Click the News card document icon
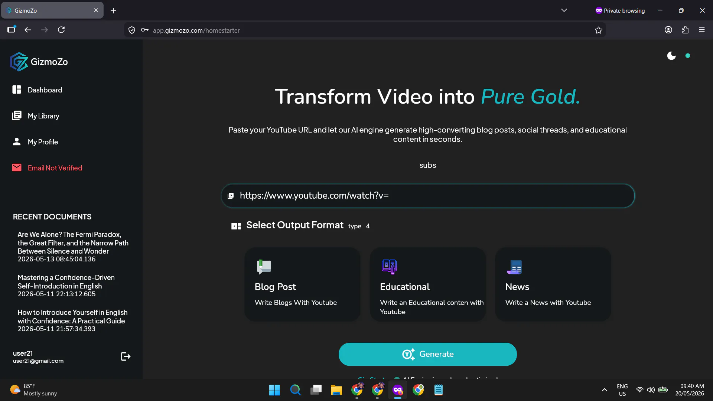713x401 pixels. pos(515,267)
